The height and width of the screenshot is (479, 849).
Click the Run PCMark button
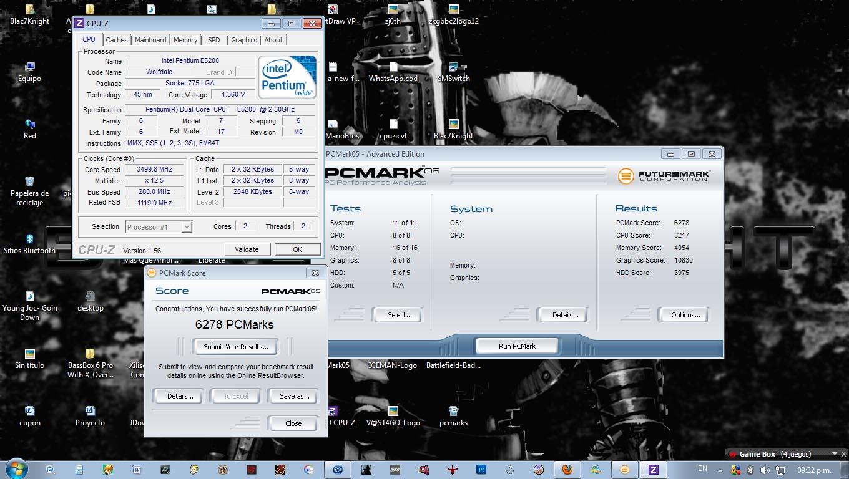pyautogui.click(x=517, y=346)
